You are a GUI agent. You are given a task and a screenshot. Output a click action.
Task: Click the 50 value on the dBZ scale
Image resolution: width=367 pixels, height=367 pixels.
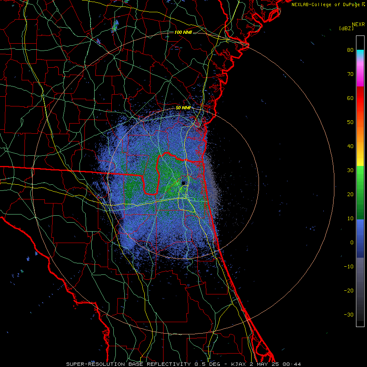(x=350, y=122)
